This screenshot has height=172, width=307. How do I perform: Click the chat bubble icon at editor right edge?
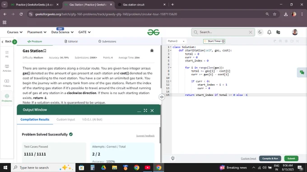click(302, 72)
